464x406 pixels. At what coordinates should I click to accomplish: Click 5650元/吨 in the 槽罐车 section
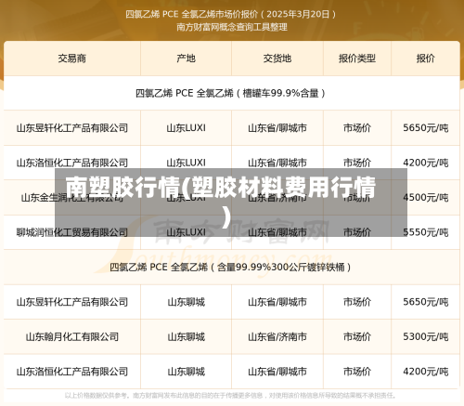[x=425, y=128]
